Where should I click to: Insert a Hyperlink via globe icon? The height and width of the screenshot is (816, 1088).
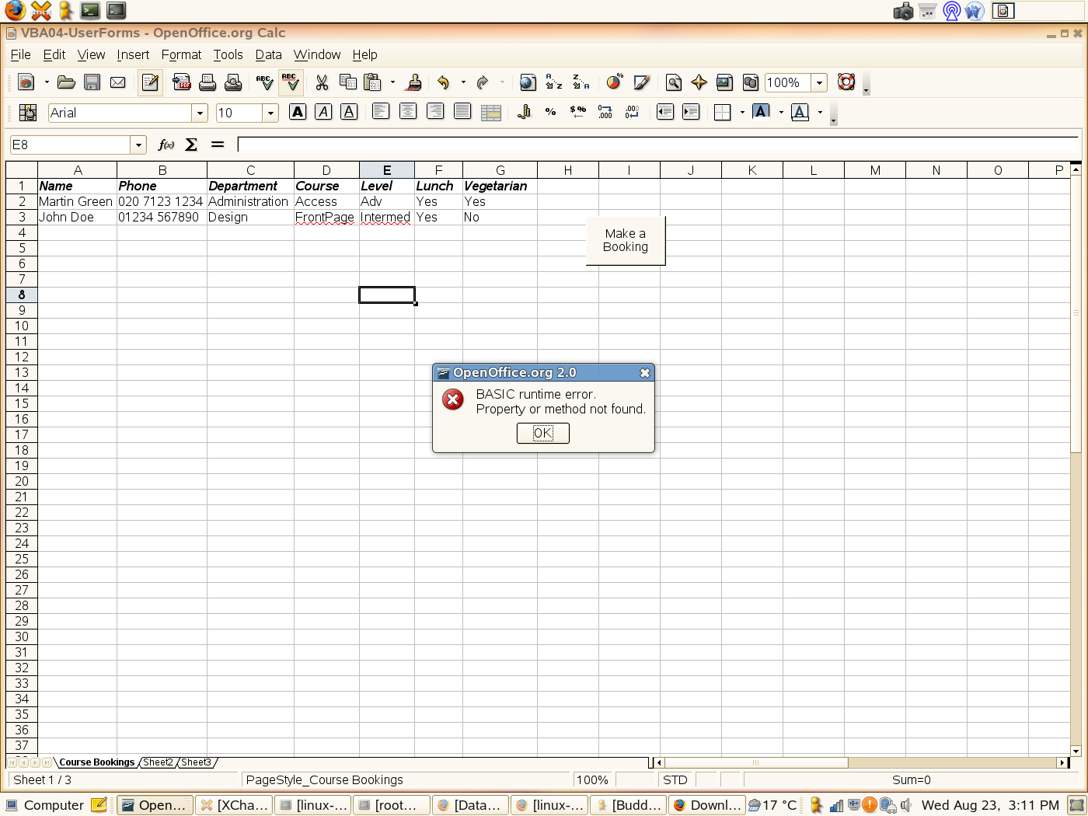(x=528, y=82)
